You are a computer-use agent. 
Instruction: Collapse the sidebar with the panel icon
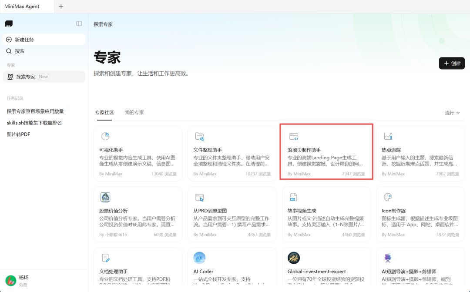point(79,23)
